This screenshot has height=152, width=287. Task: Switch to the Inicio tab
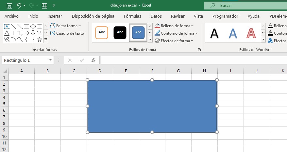(33, 16)
